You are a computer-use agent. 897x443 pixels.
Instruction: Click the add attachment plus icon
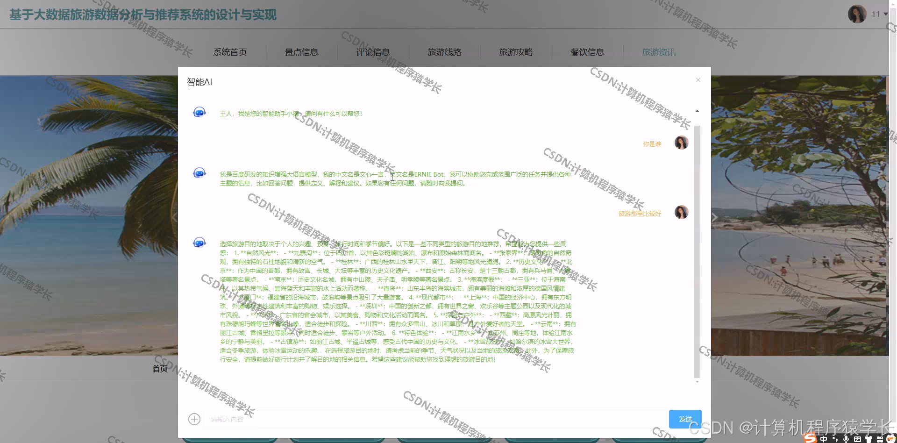(194, 419)
